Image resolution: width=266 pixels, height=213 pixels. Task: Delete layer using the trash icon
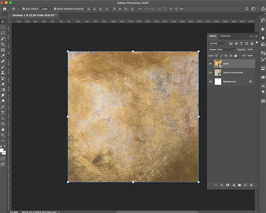(251, 185)
